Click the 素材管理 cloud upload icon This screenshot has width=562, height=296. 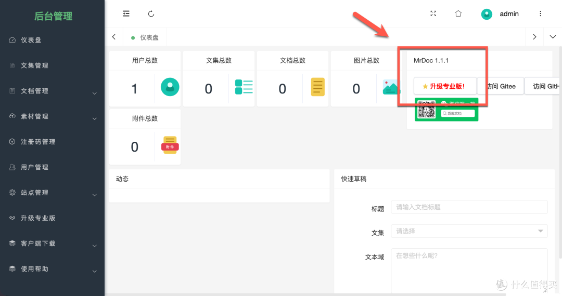pyautogui.click(x=12, y=116)
